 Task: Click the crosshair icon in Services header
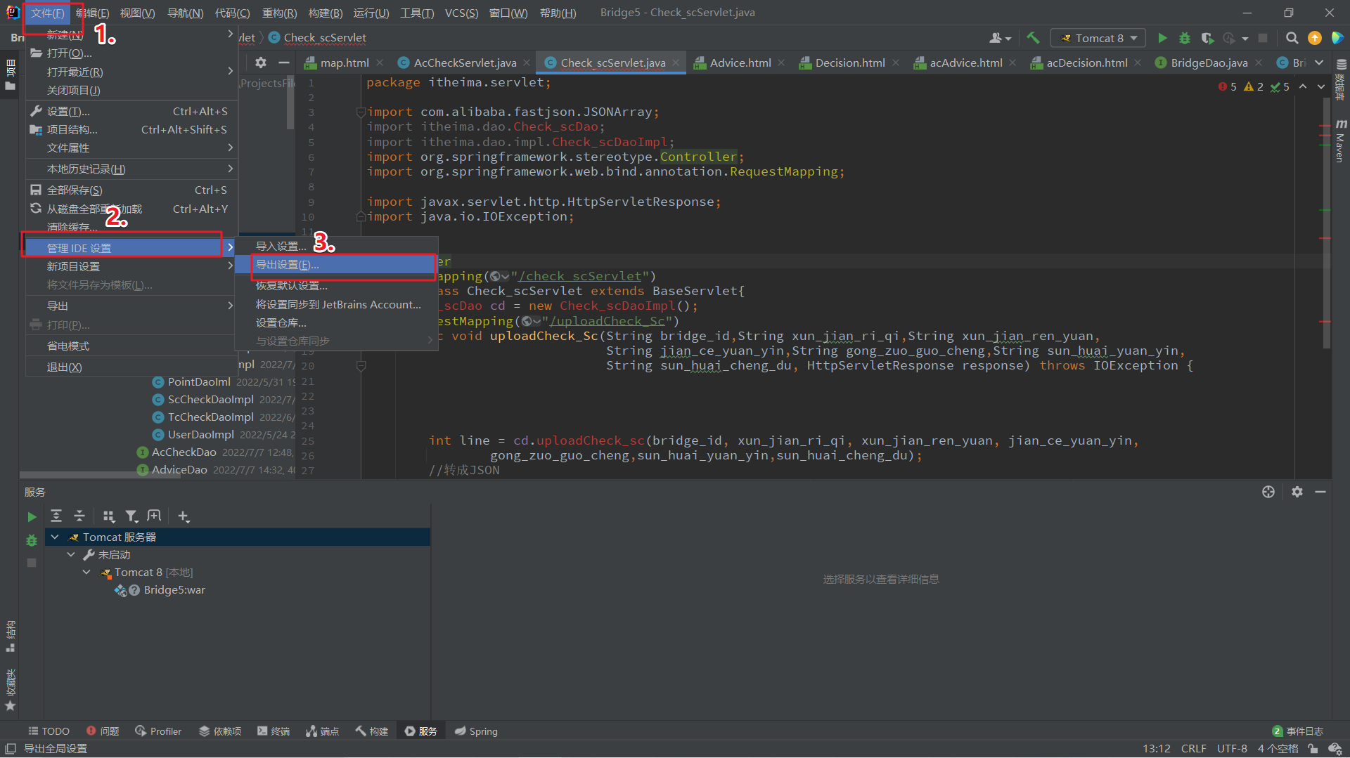pyautogui.click(x=1268, y=492)
